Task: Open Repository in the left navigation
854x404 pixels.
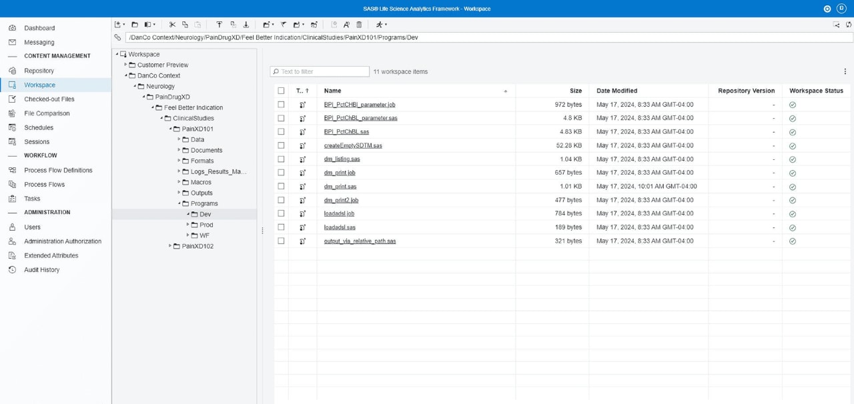Action: coord(39,71)
